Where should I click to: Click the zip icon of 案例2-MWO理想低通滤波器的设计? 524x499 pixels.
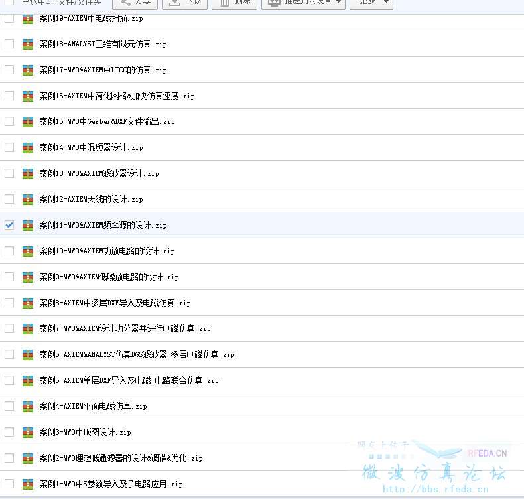tap(28, 459)
